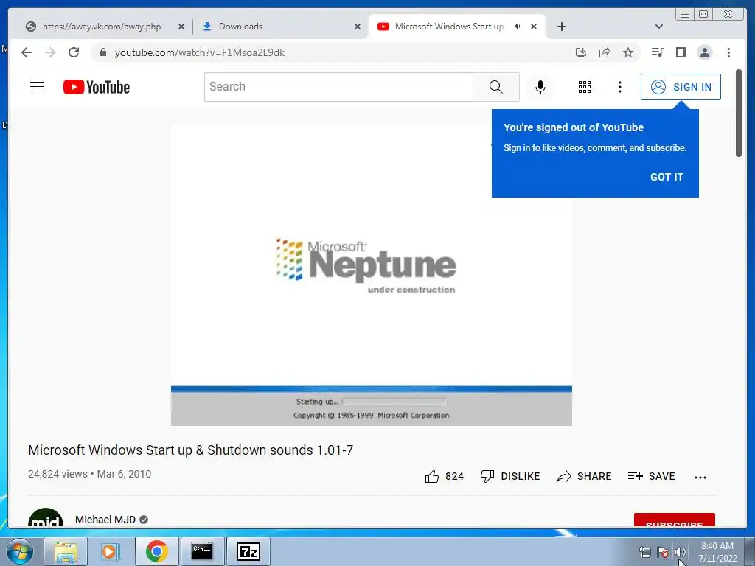Open the command prompt taskbar icon
755x566 pixels.
point(202,551)
